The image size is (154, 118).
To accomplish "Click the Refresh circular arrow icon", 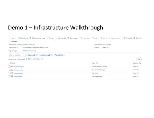I will click(x=47, y=38).
